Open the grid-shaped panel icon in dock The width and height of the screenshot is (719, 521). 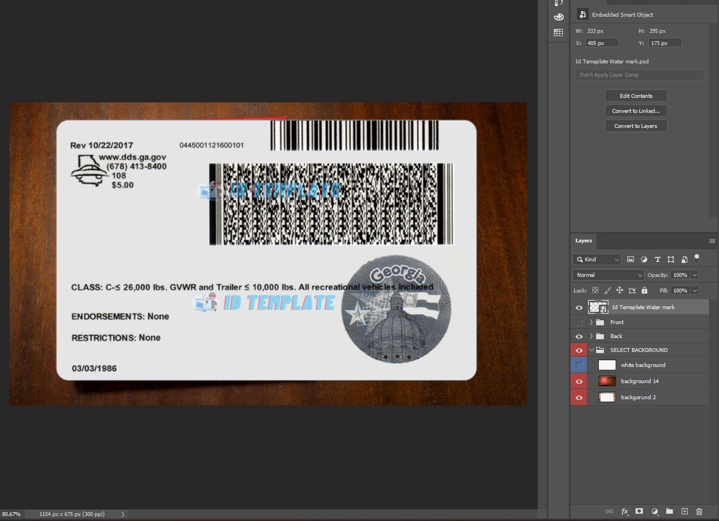(x=558, y=33)
